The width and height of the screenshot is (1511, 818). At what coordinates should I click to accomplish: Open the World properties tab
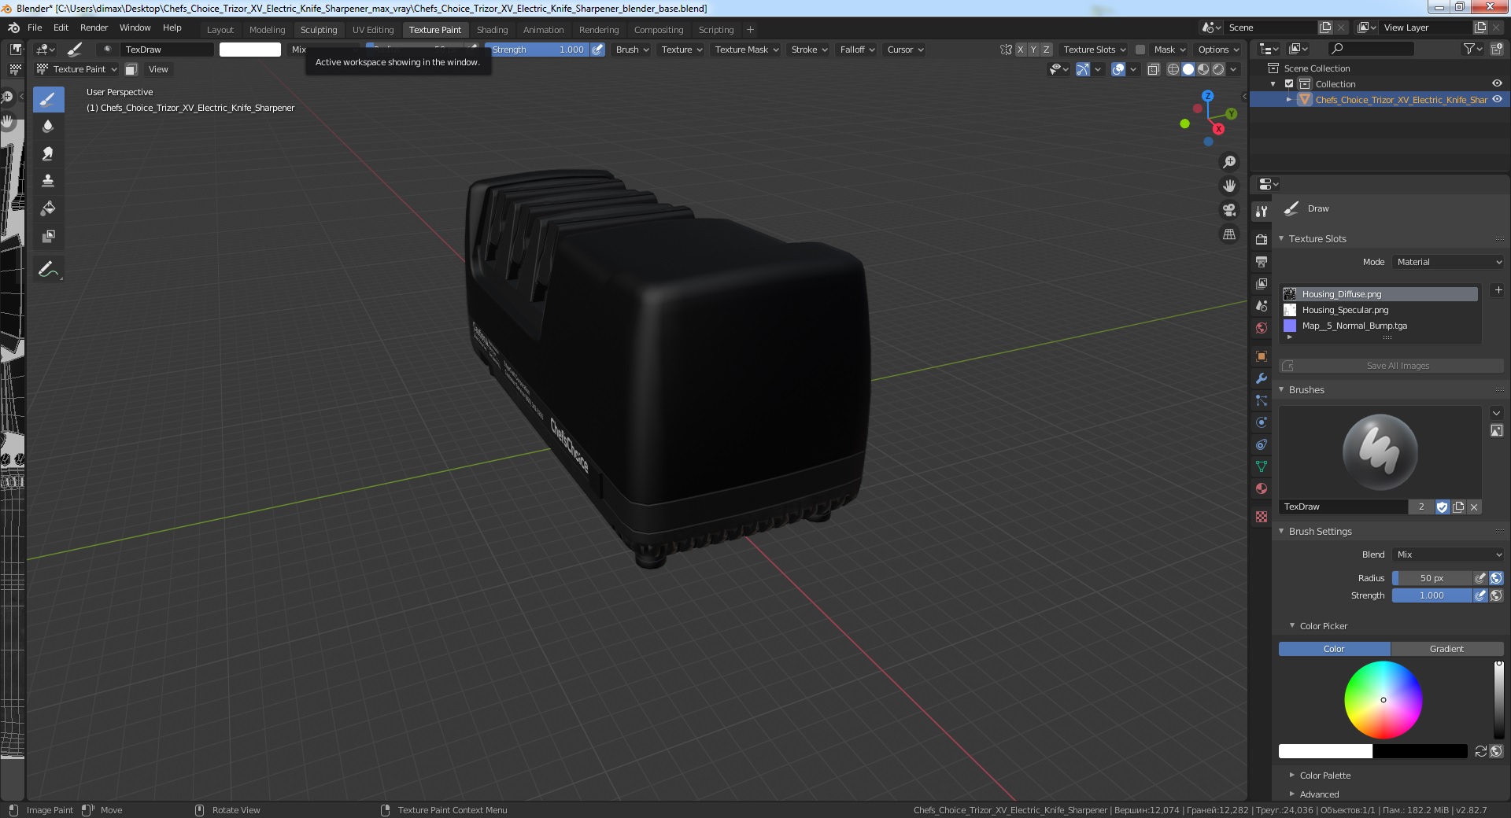(x=1262, y=327)
